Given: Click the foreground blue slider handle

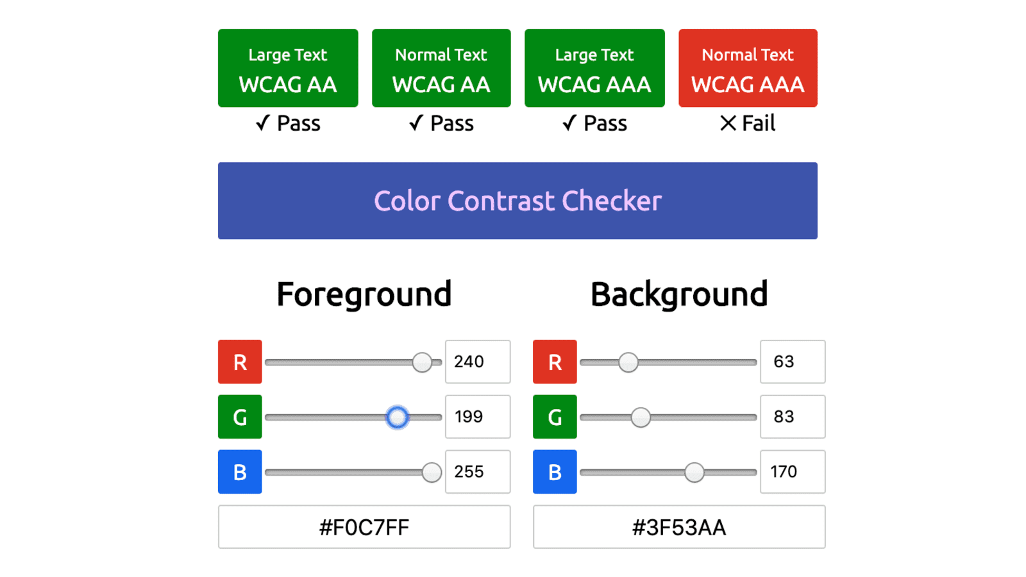Looking at the screenshot, I should (x=432, y=472).
